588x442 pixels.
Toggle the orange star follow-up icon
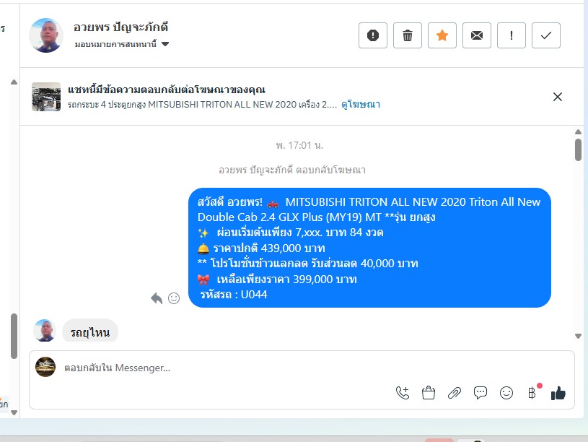442,35
